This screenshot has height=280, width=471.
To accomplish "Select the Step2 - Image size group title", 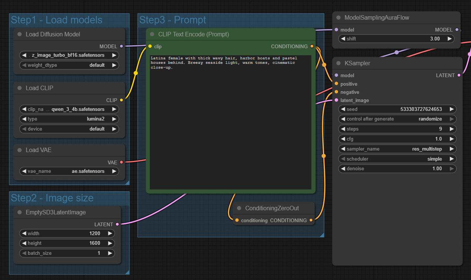I will 52,198.
